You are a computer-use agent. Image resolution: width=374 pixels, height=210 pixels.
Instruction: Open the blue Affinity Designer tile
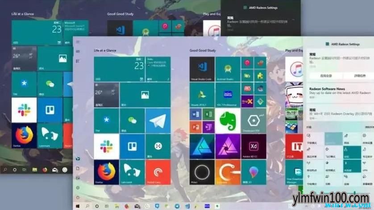202,146
